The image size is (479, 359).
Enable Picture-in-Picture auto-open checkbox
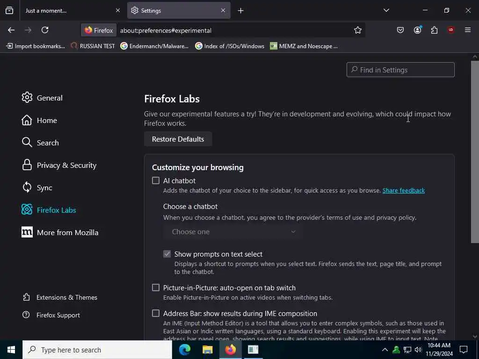(x=156, y=287)
